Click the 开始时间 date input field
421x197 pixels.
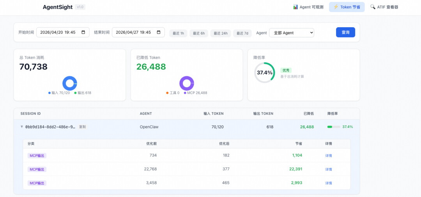point(63,32)
